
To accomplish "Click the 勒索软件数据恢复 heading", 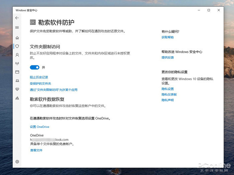I will pos(47,99).
